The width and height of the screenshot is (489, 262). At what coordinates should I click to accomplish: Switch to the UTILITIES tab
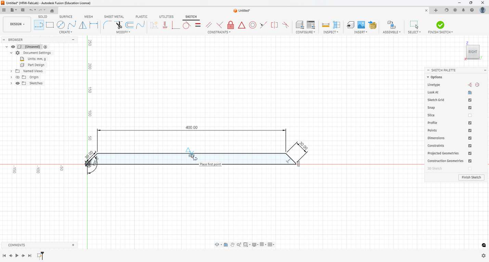[x=166, y=17]
